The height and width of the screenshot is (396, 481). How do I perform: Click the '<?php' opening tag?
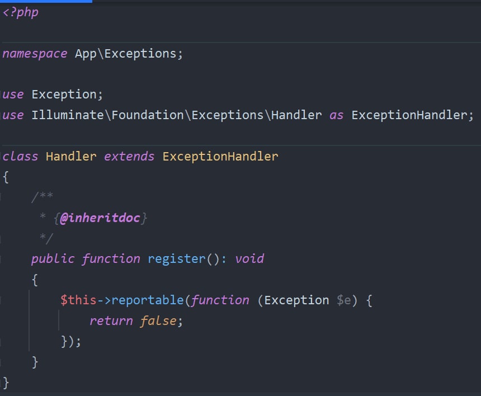21,12
